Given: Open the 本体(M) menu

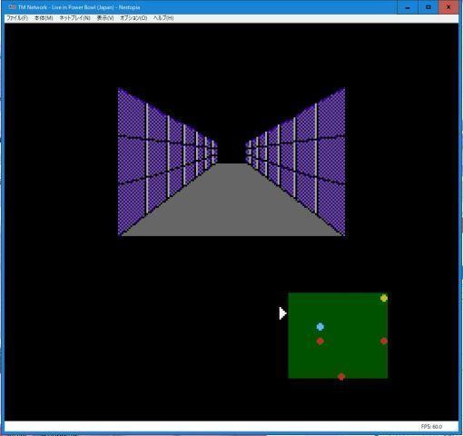Looking at the screenshot, I should coord(44,18).
